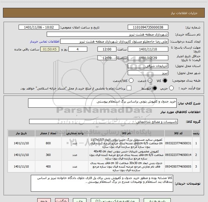208x202 pixels.
Task: Click product code 0934350774650005
Action: [178, 166]
